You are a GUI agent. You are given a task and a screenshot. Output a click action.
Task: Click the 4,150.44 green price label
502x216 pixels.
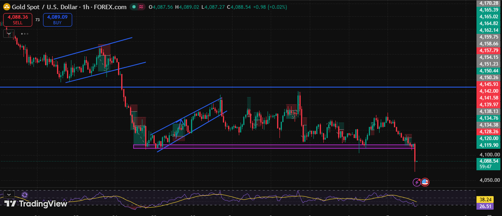point(489,71)
